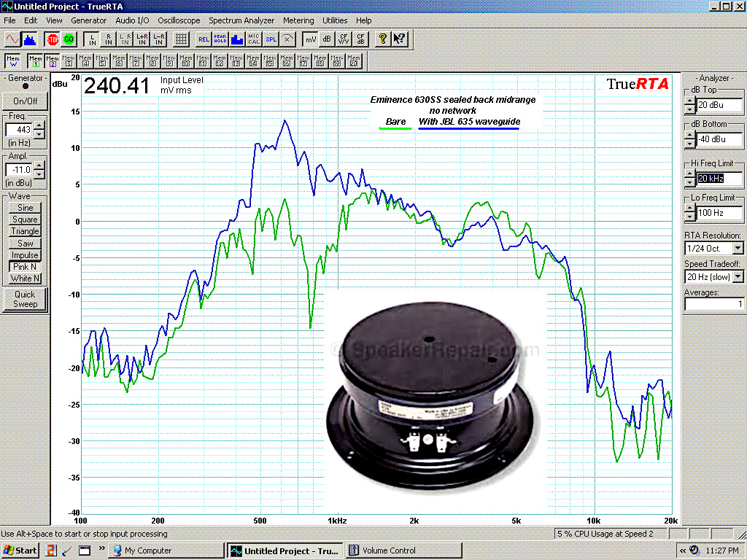Select Saw waveform

(x=26, y=244)
